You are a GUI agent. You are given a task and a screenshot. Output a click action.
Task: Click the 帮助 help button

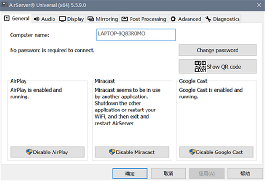[245, 173]
